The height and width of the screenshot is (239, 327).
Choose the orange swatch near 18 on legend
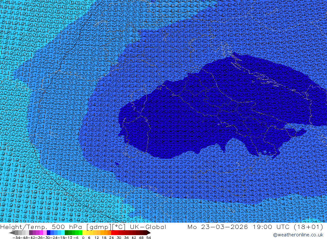click(x=106, y=233)
